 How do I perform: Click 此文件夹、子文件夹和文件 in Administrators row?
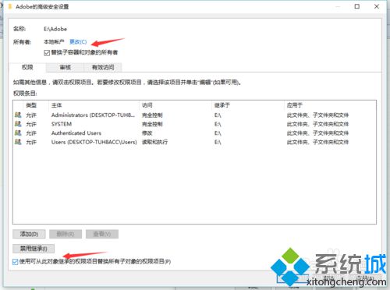pos(317,115)
